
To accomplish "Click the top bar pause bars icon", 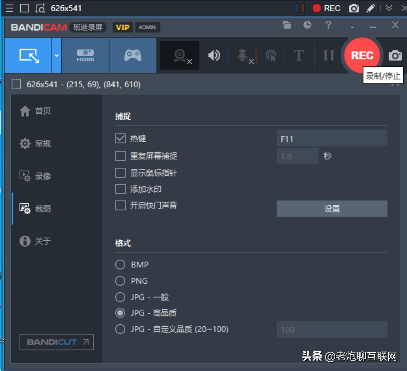I will (300, 8).
